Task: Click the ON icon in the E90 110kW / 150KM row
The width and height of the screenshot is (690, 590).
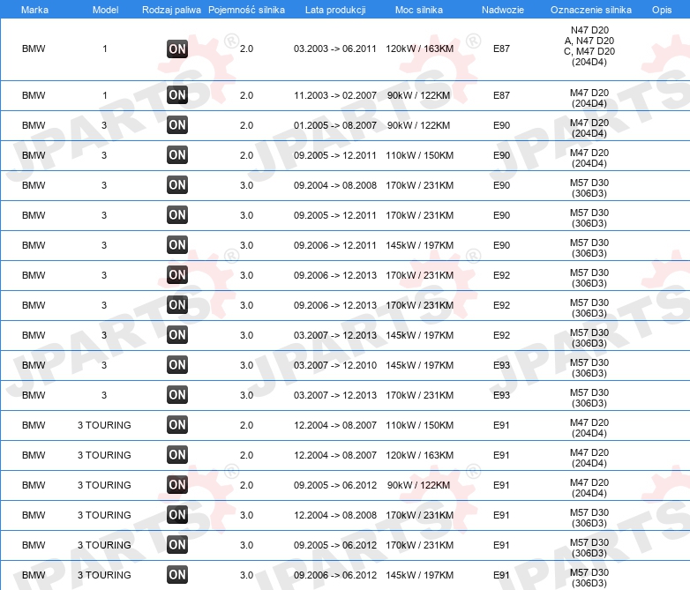Action: click(x=177, y=155)
